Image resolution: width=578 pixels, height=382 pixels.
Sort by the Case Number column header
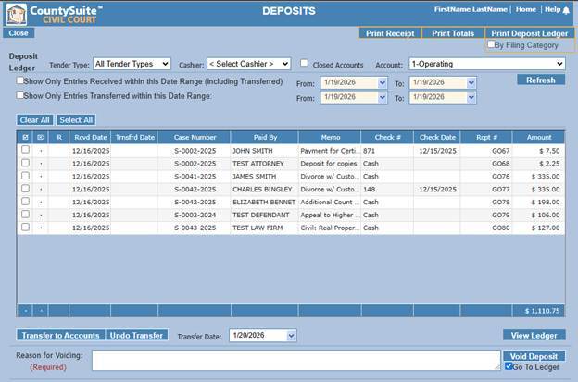195,137
